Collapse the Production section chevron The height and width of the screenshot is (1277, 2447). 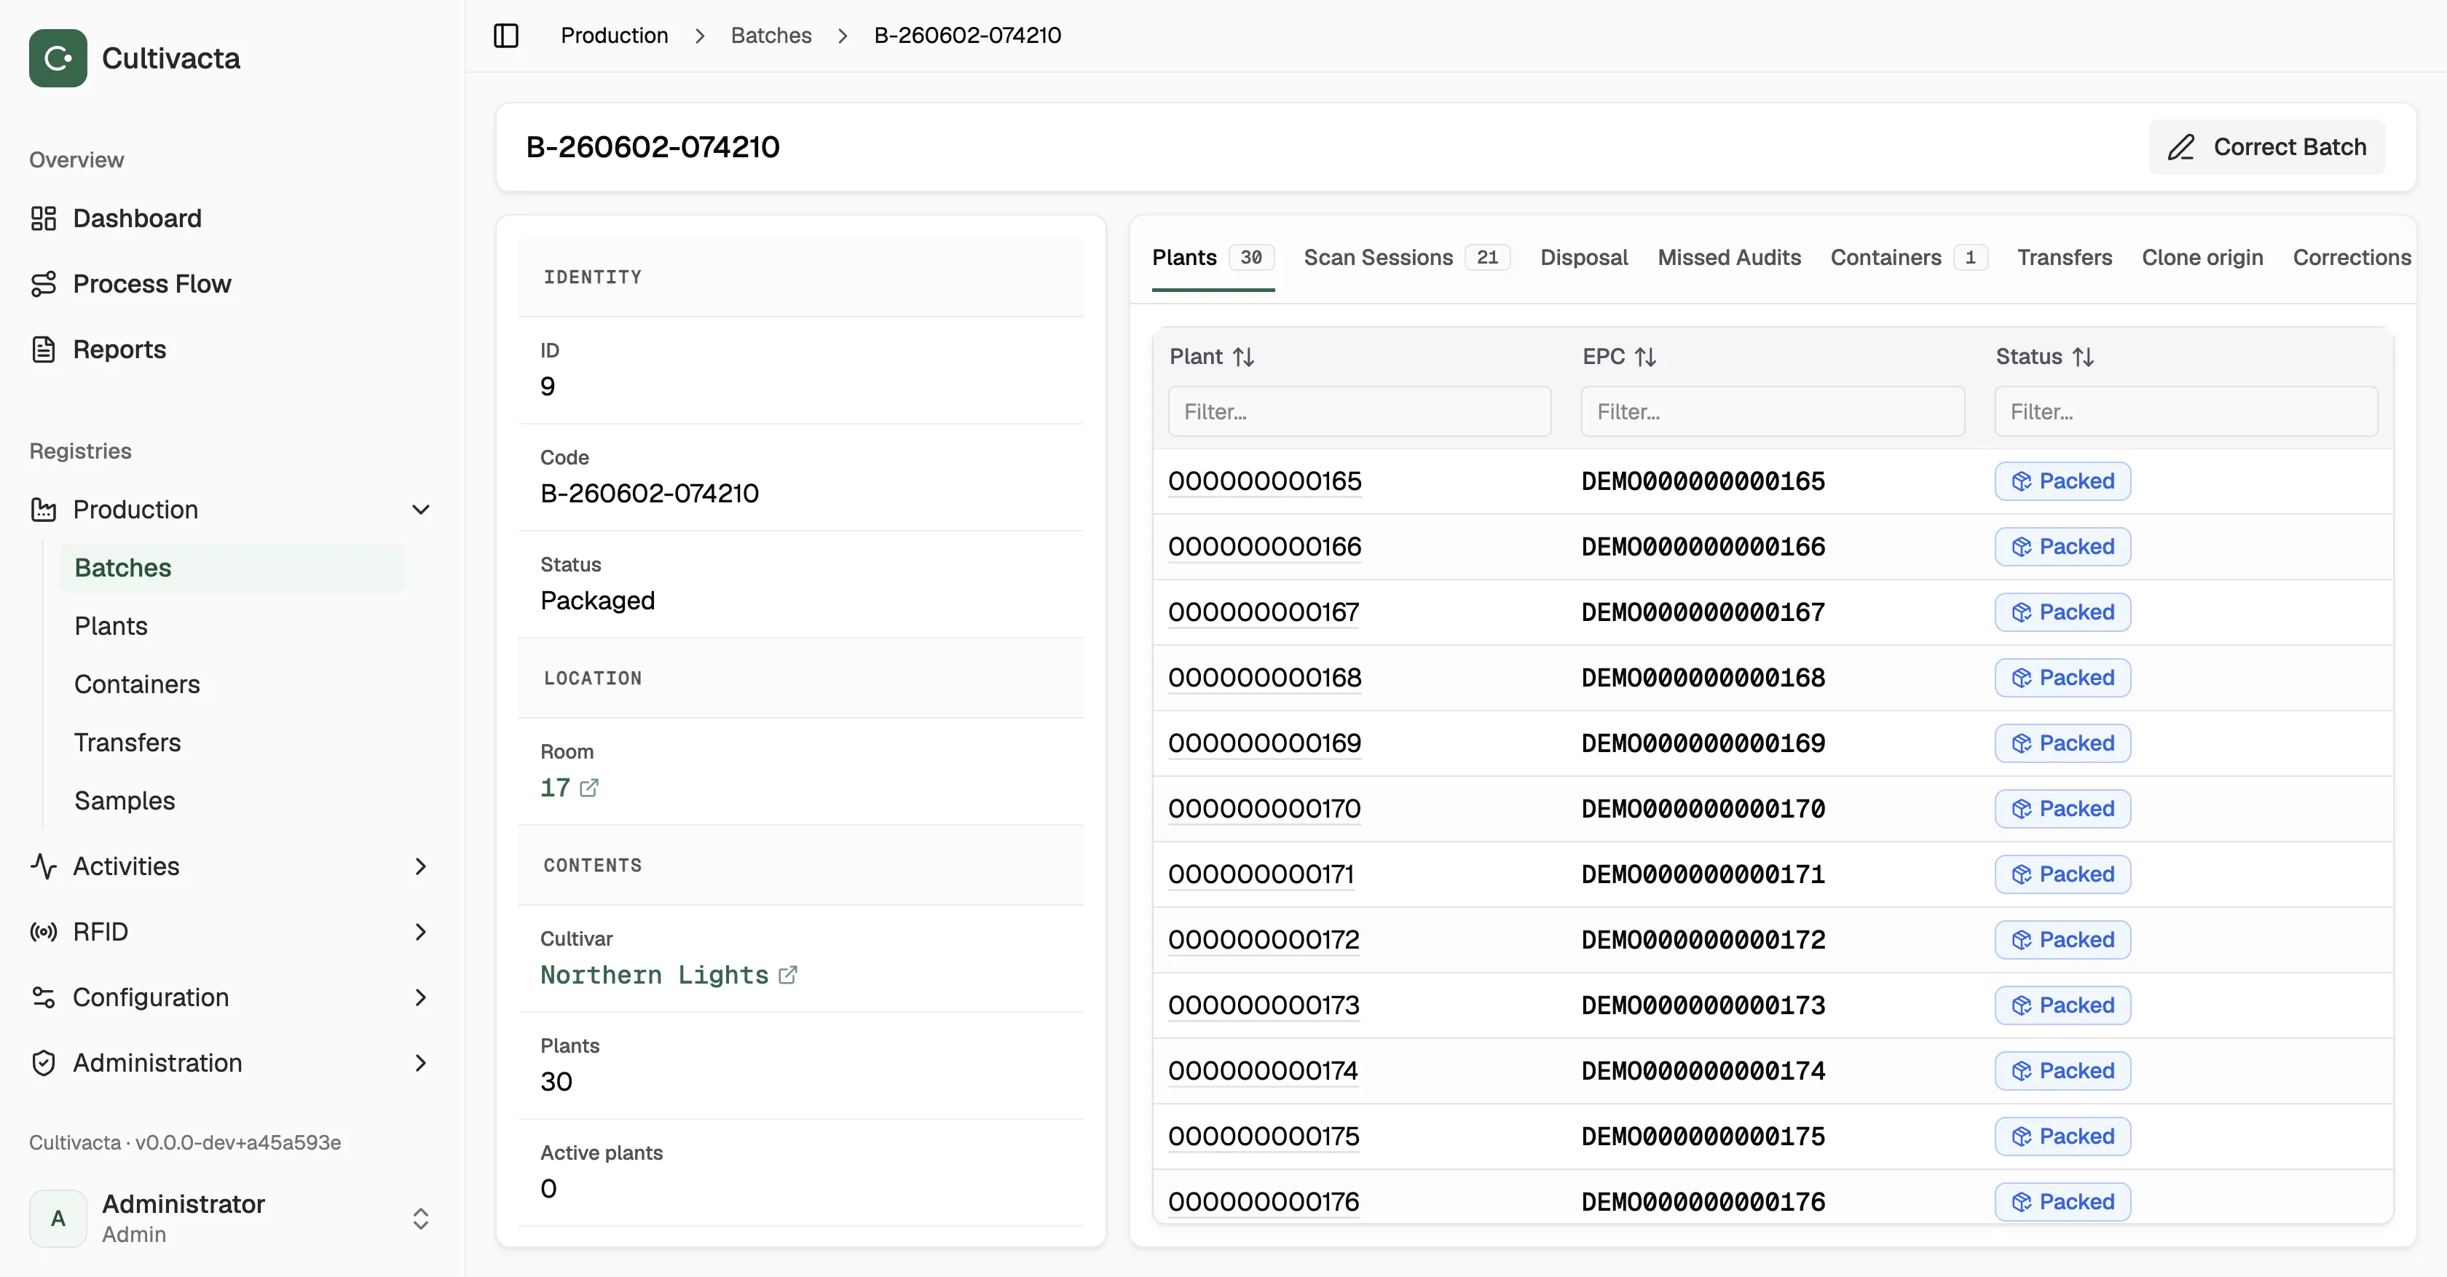(421, 510)
